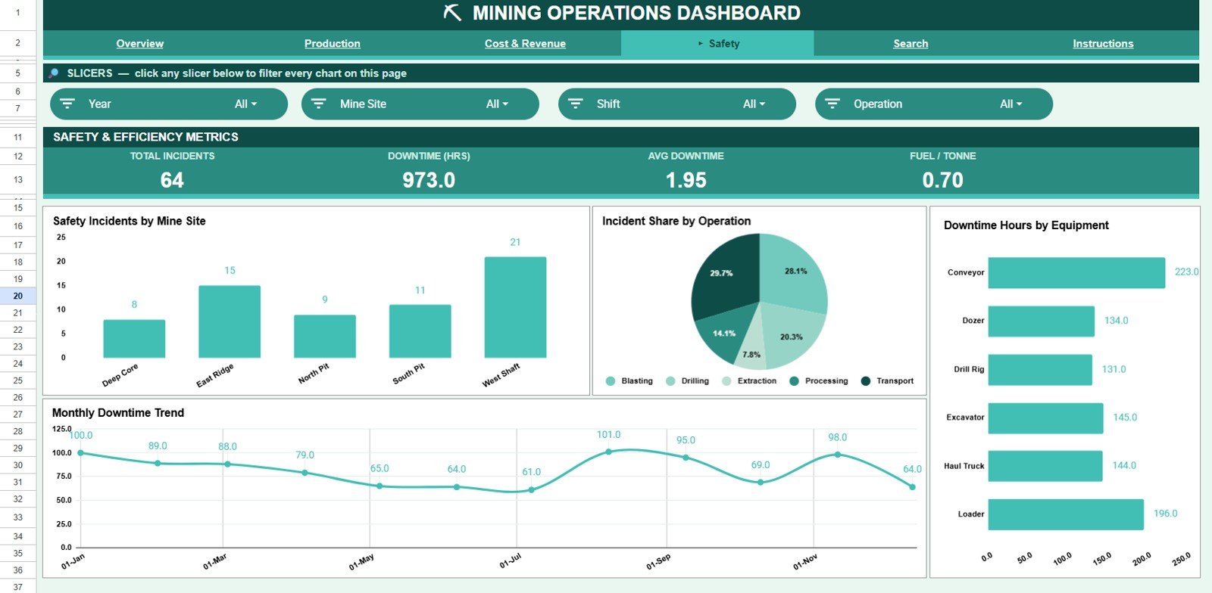Click the Extraction legend color dot
The width and height of the screenshot is (1212, 593).
(x=727, y=381)
